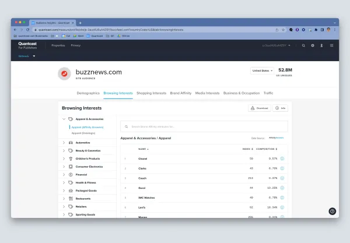Image resolution: width=350 pixels, height=243 pixels.
Task: Click the IWC Watches brand name
Action: coord(146,198)
